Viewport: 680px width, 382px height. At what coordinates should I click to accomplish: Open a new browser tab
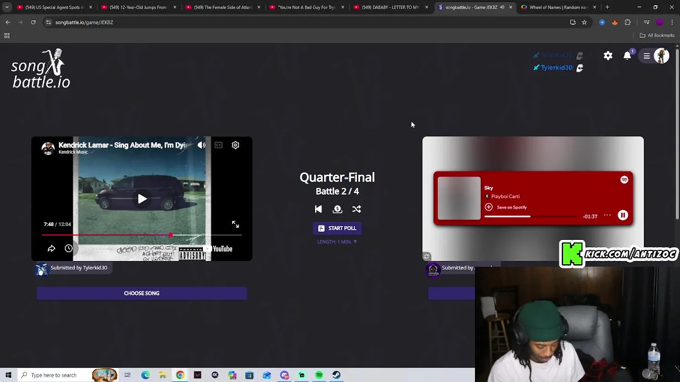(607, 7)
